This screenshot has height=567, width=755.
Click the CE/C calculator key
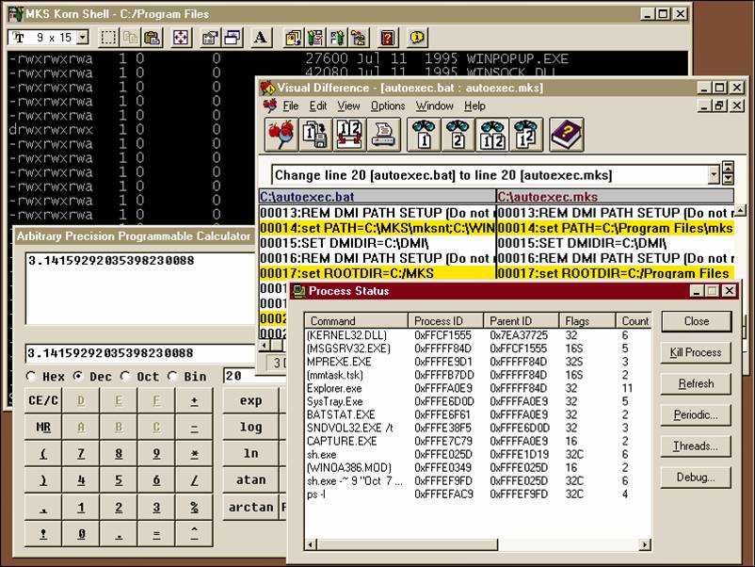[x=43, y=400]
